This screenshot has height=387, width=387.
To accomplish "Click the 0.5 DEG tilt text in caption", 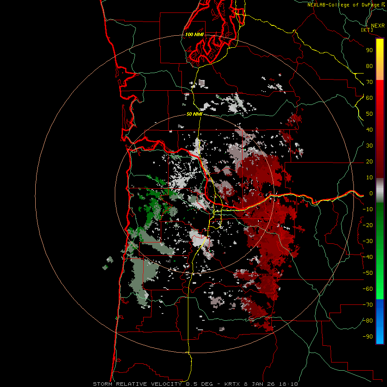I will pyautogui.click(x=199, y=384).
